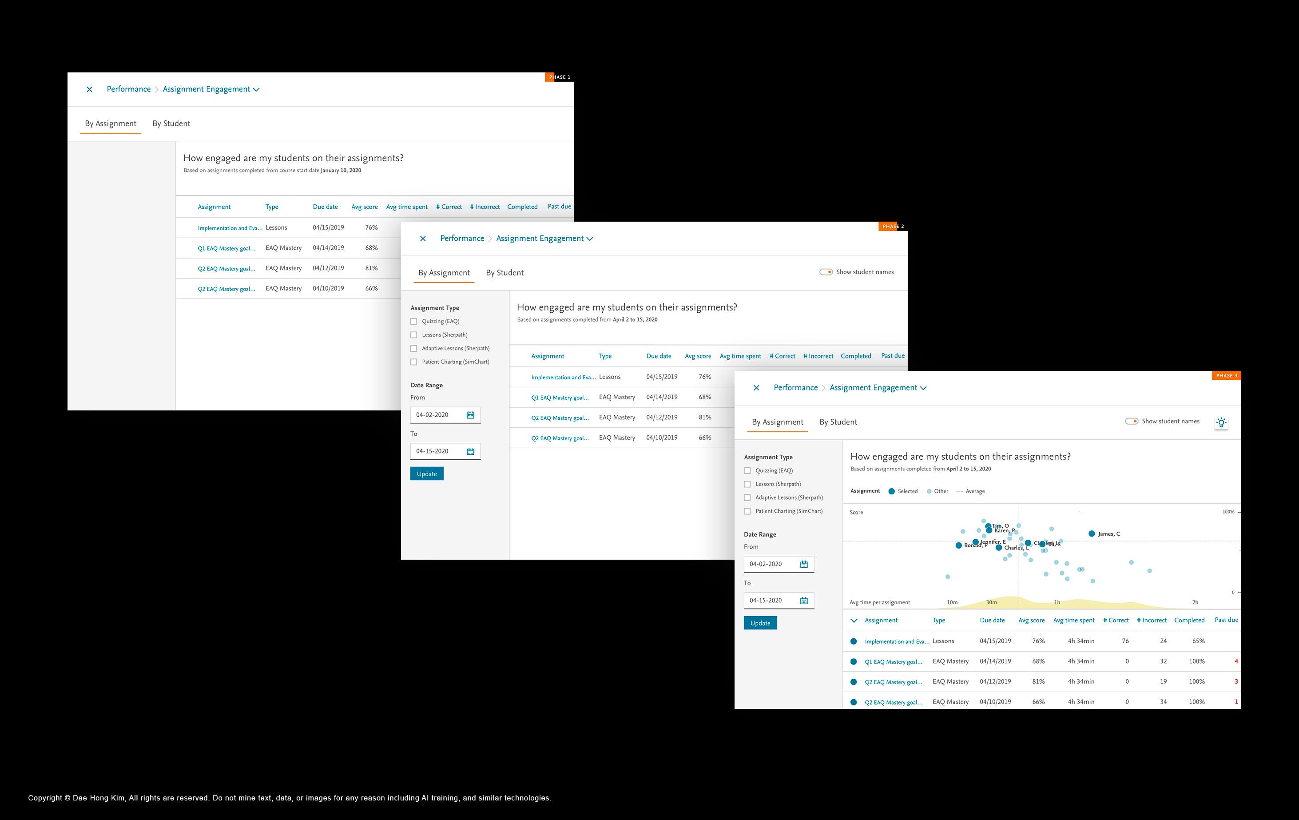
Task: Close the Phase 1 panel with the X icon
Action: click(90, 90)
